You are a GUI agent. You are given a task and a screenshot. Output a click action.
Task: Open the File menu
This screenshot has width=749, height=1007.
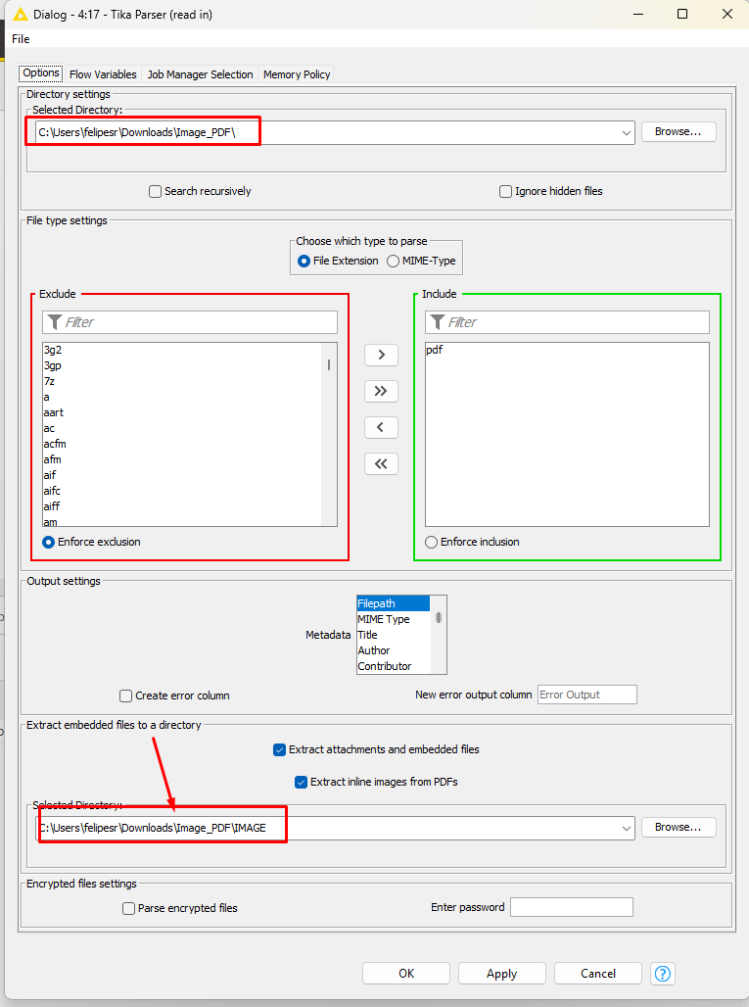click(21, 39)
